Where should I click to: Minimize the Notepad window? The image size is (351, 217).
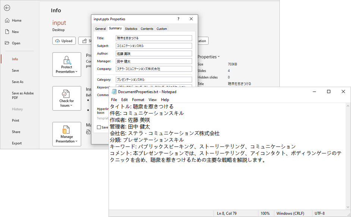[314, 92]
